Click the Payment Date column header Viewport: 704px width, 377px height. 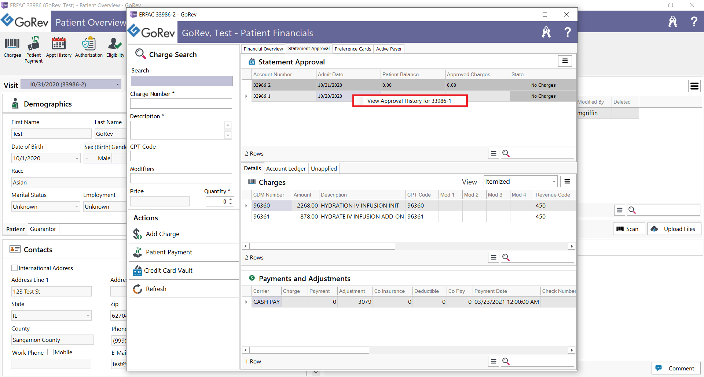(x=507, y=291)
